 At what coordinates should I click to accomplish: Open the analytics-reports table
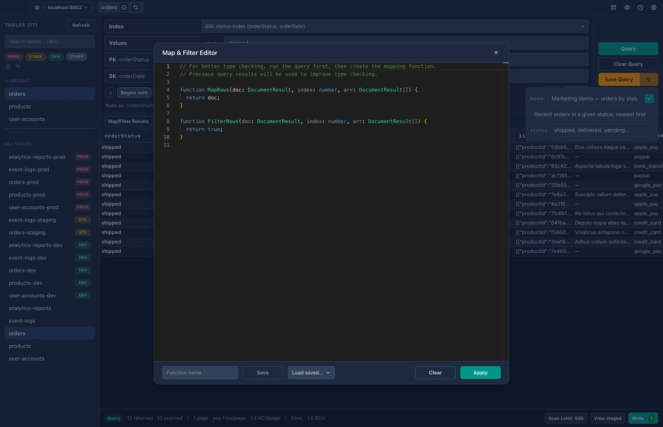(x=50, y=308)
